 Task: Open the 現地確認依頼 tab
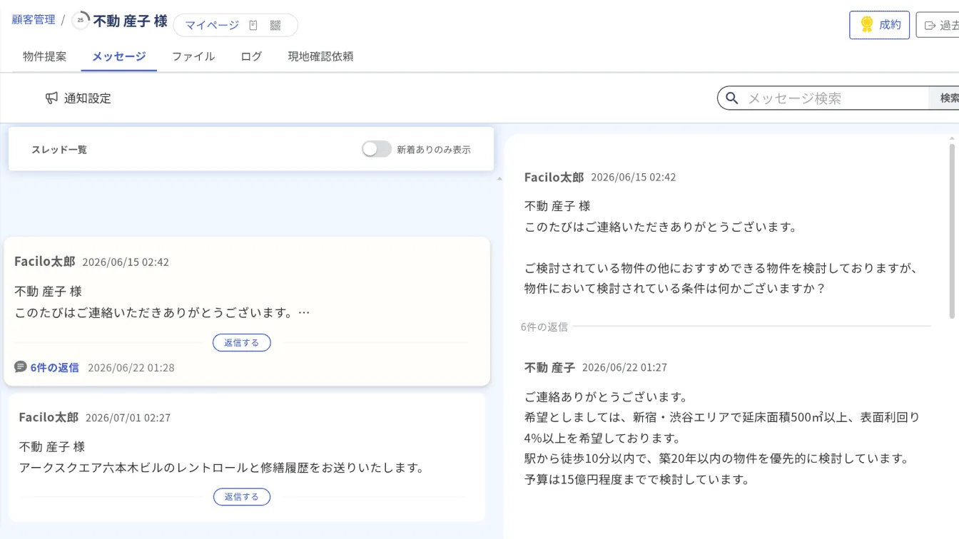pos(320,56)
